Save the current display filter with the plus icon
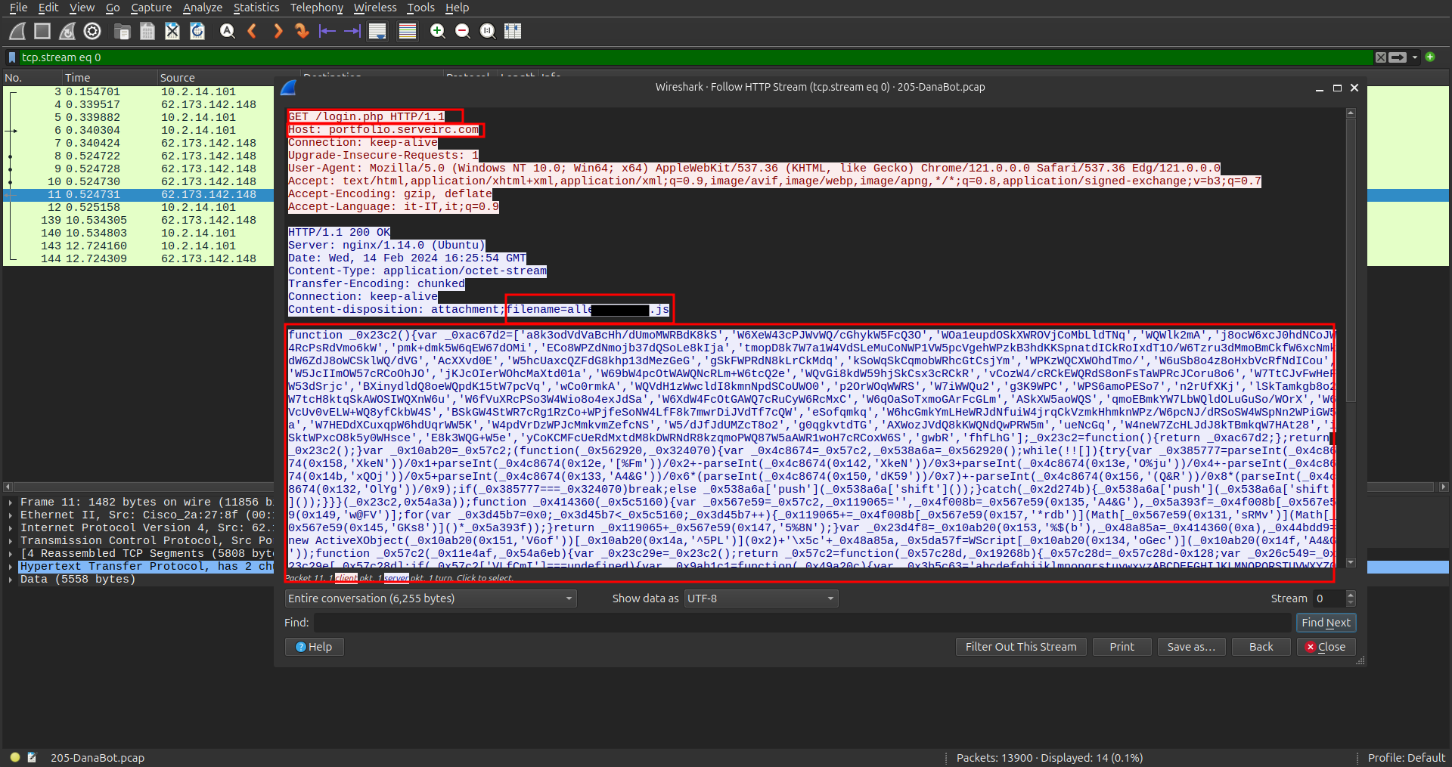This screenshot has height=767, width=1452. point(1432,57)
